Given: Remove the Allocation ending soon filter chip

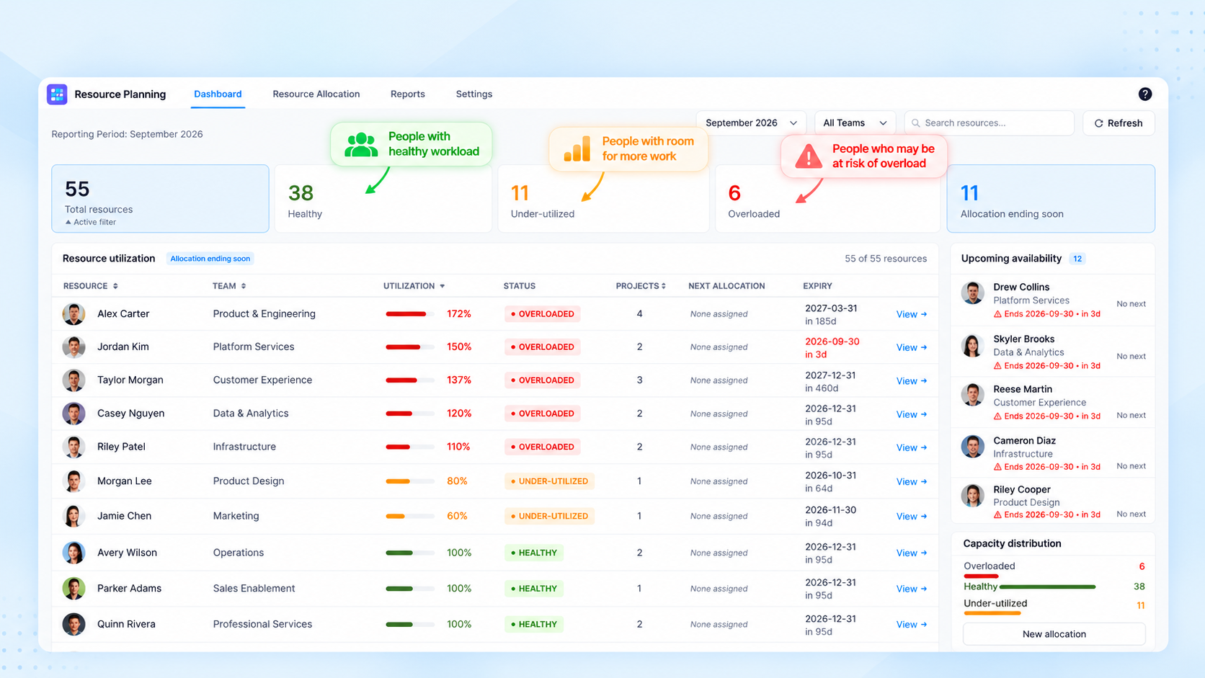Looking at the screenshot, I should (x=210, y=259).
